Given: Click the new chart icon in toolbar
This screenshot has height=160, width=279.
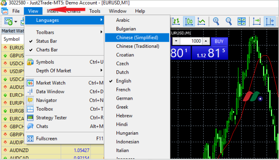Looking at the screenshot, I should click(x=8, y=21).
